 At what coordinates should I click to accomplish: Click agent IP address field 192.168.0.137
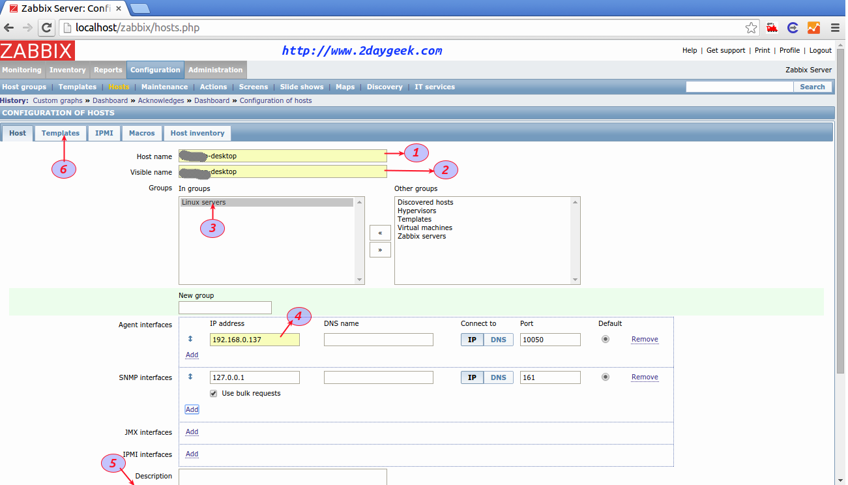pyautogui.click(x=255, y=340)
